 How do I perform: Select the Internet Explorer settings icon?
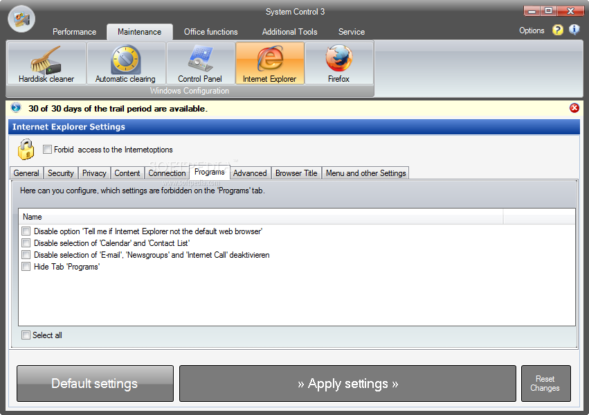pos(270,63)
